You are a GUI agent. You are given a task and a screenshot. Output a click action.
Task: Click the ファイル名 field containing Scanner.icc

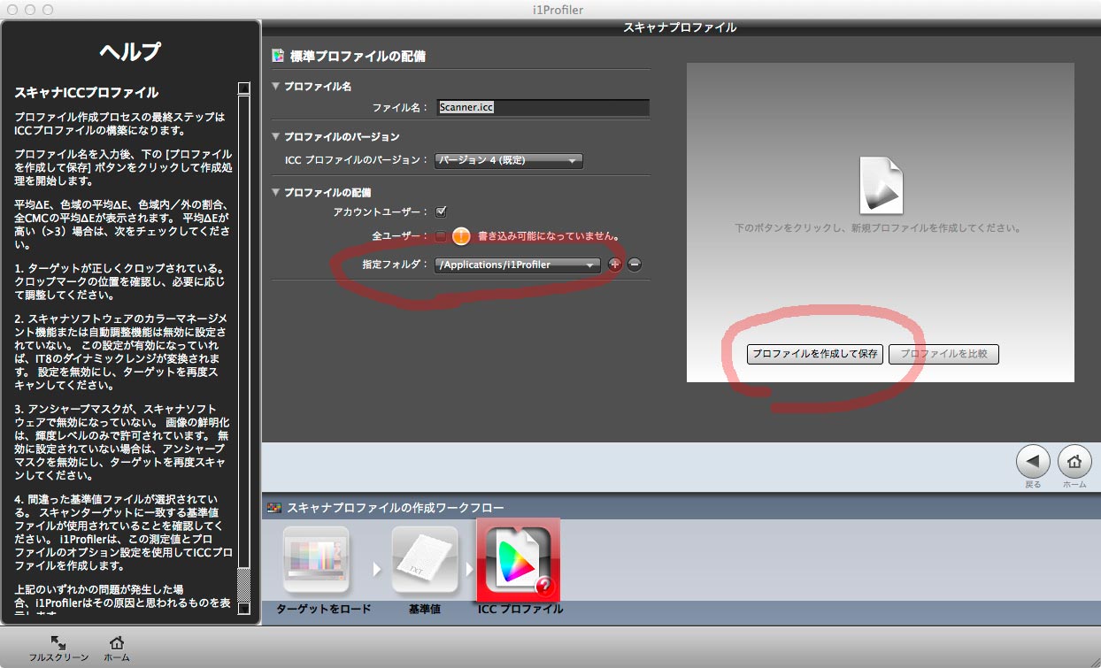tap(543, 107)
